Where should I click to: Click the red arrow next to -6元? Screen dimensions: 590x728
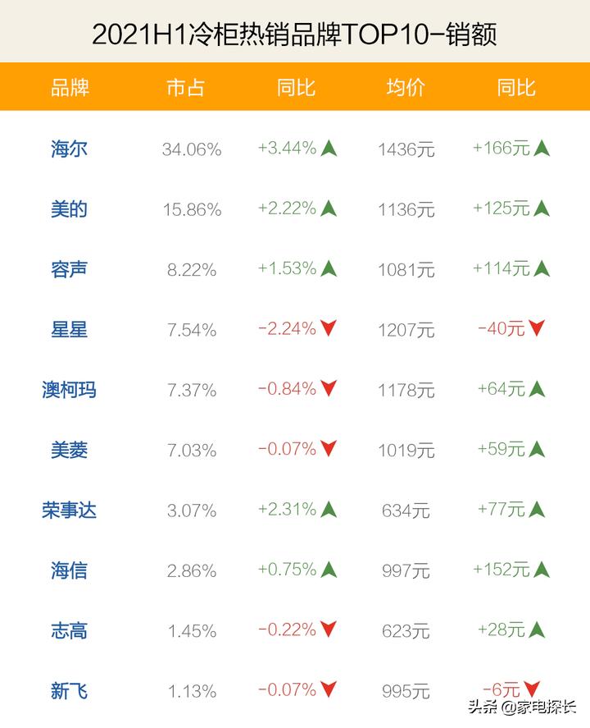pos(531,690)
